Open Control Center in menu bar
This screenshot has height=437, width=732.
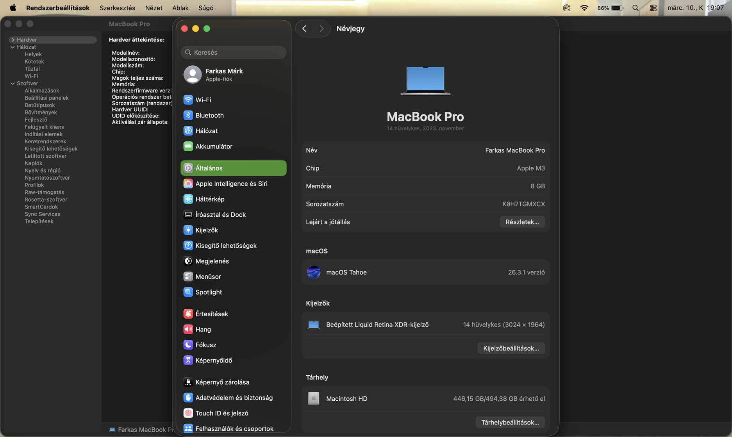coord(653,8)
